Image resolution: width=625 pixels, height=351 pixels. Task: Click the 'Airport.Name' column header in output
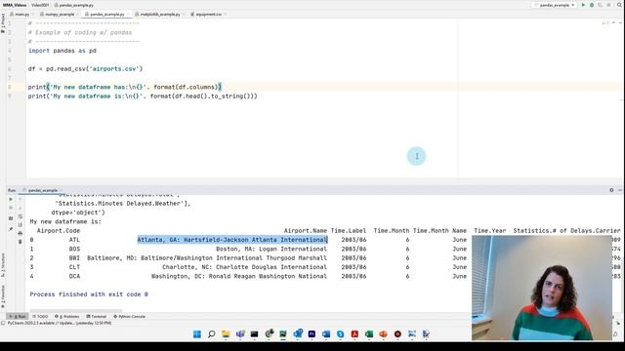(x=306, y=231)
